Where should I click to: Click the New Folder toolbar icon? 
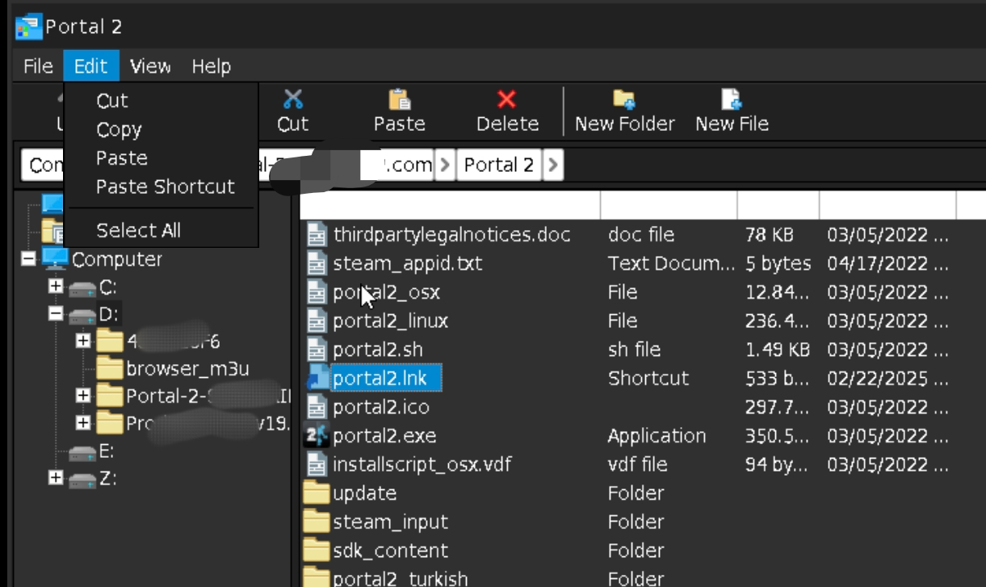[624, 99]
